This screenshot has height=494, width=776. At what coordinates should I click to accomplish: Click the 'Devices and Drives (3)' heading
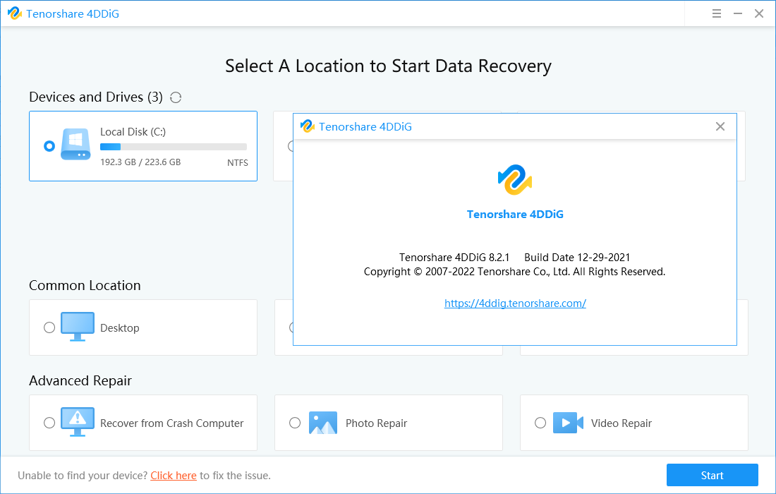click(x=96, y=97)
